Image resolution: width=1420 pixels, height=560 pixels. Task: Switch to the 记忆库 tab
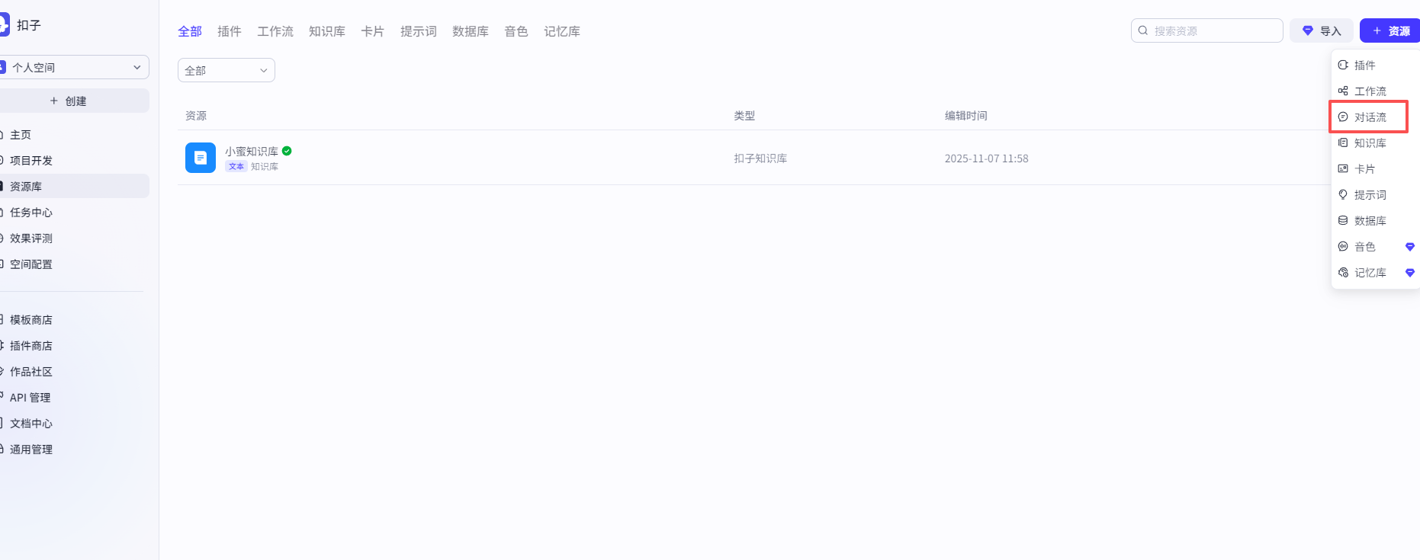tap(562, 31)
